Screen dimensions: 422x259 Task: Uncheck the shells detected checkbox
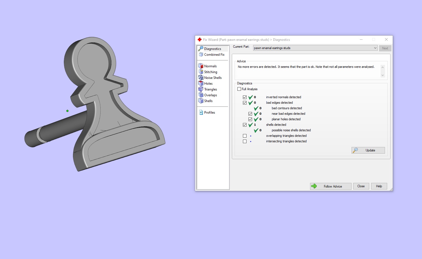point(245,125)
